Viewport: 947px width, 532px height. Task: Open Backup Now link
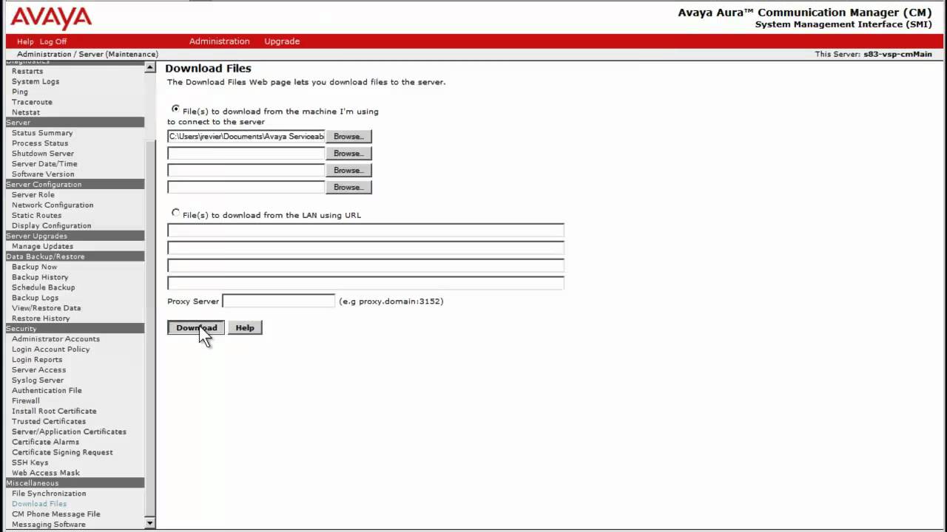tap(34, 267)
